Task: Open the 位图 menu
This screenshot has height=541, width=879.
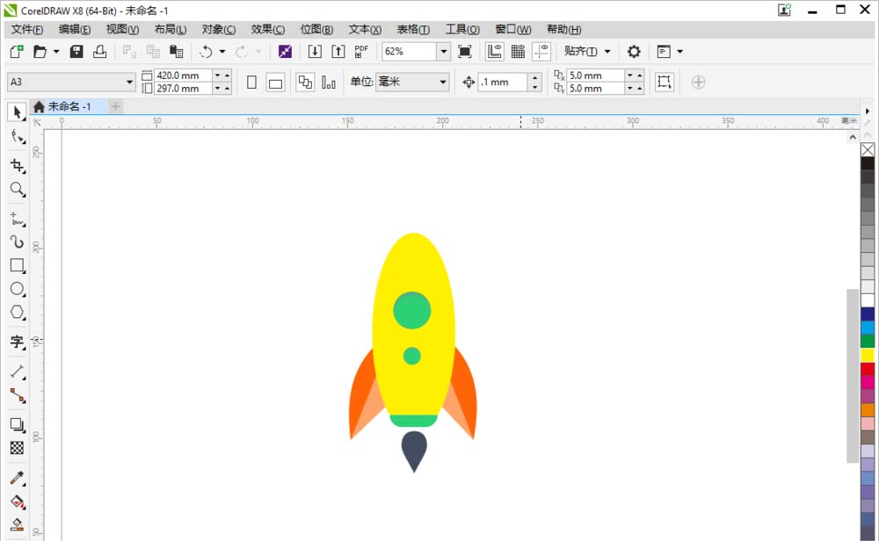Action: coord(316,30)
